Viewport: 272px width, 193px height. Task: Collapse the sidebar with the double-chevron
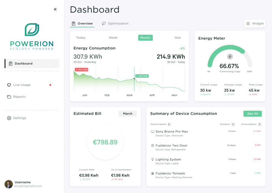point(55,9)
